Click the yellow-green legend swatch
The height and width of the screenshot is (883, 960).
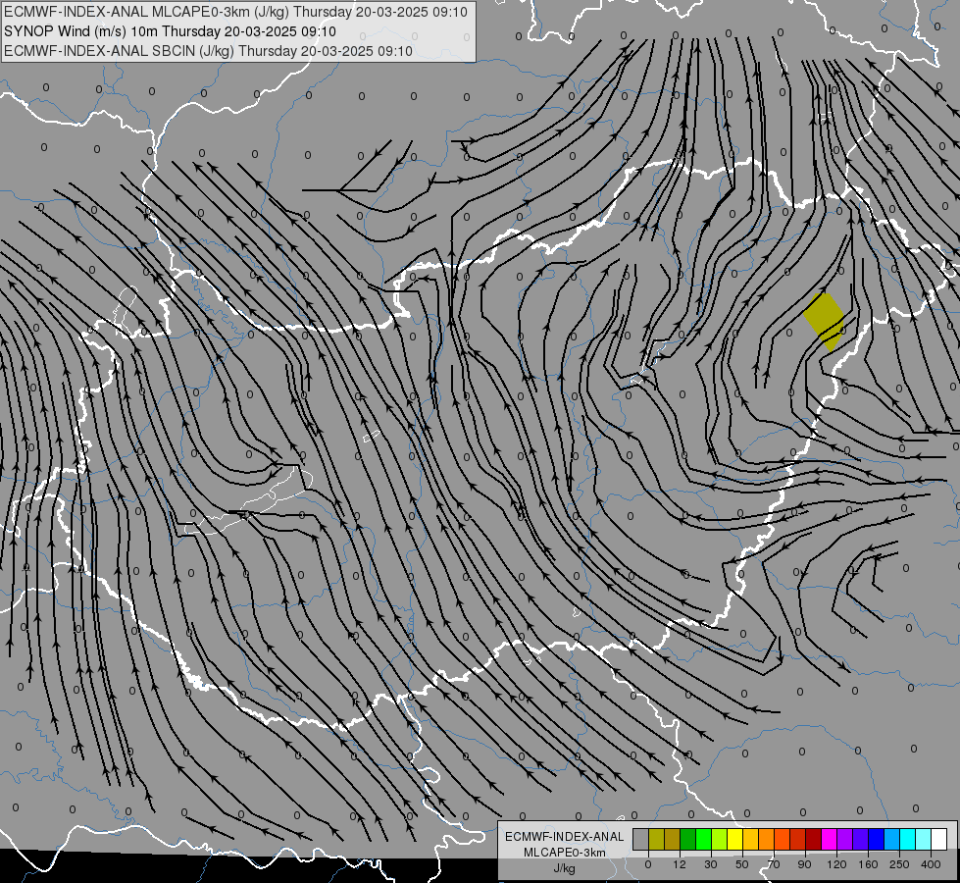(720, 839)
